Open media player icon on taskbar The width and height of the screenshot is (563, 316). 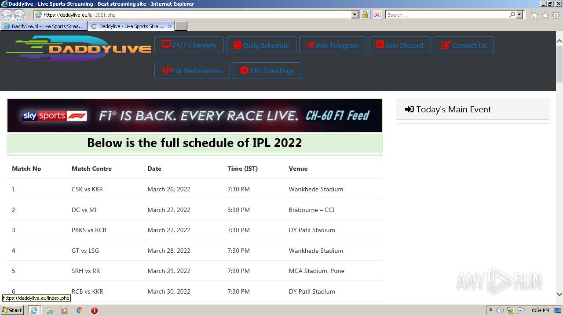click(65, 310)
